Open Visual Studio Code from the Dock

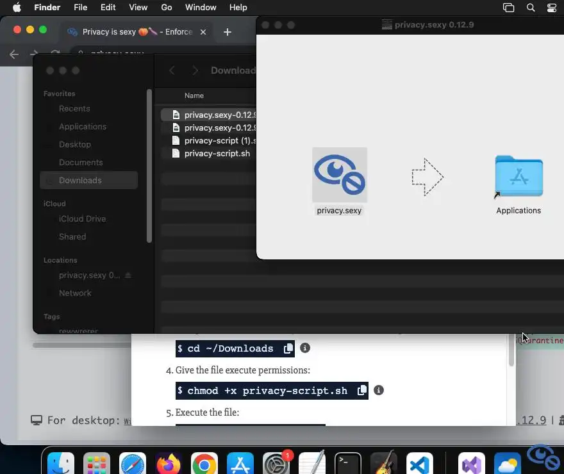(x=419, y=464)
